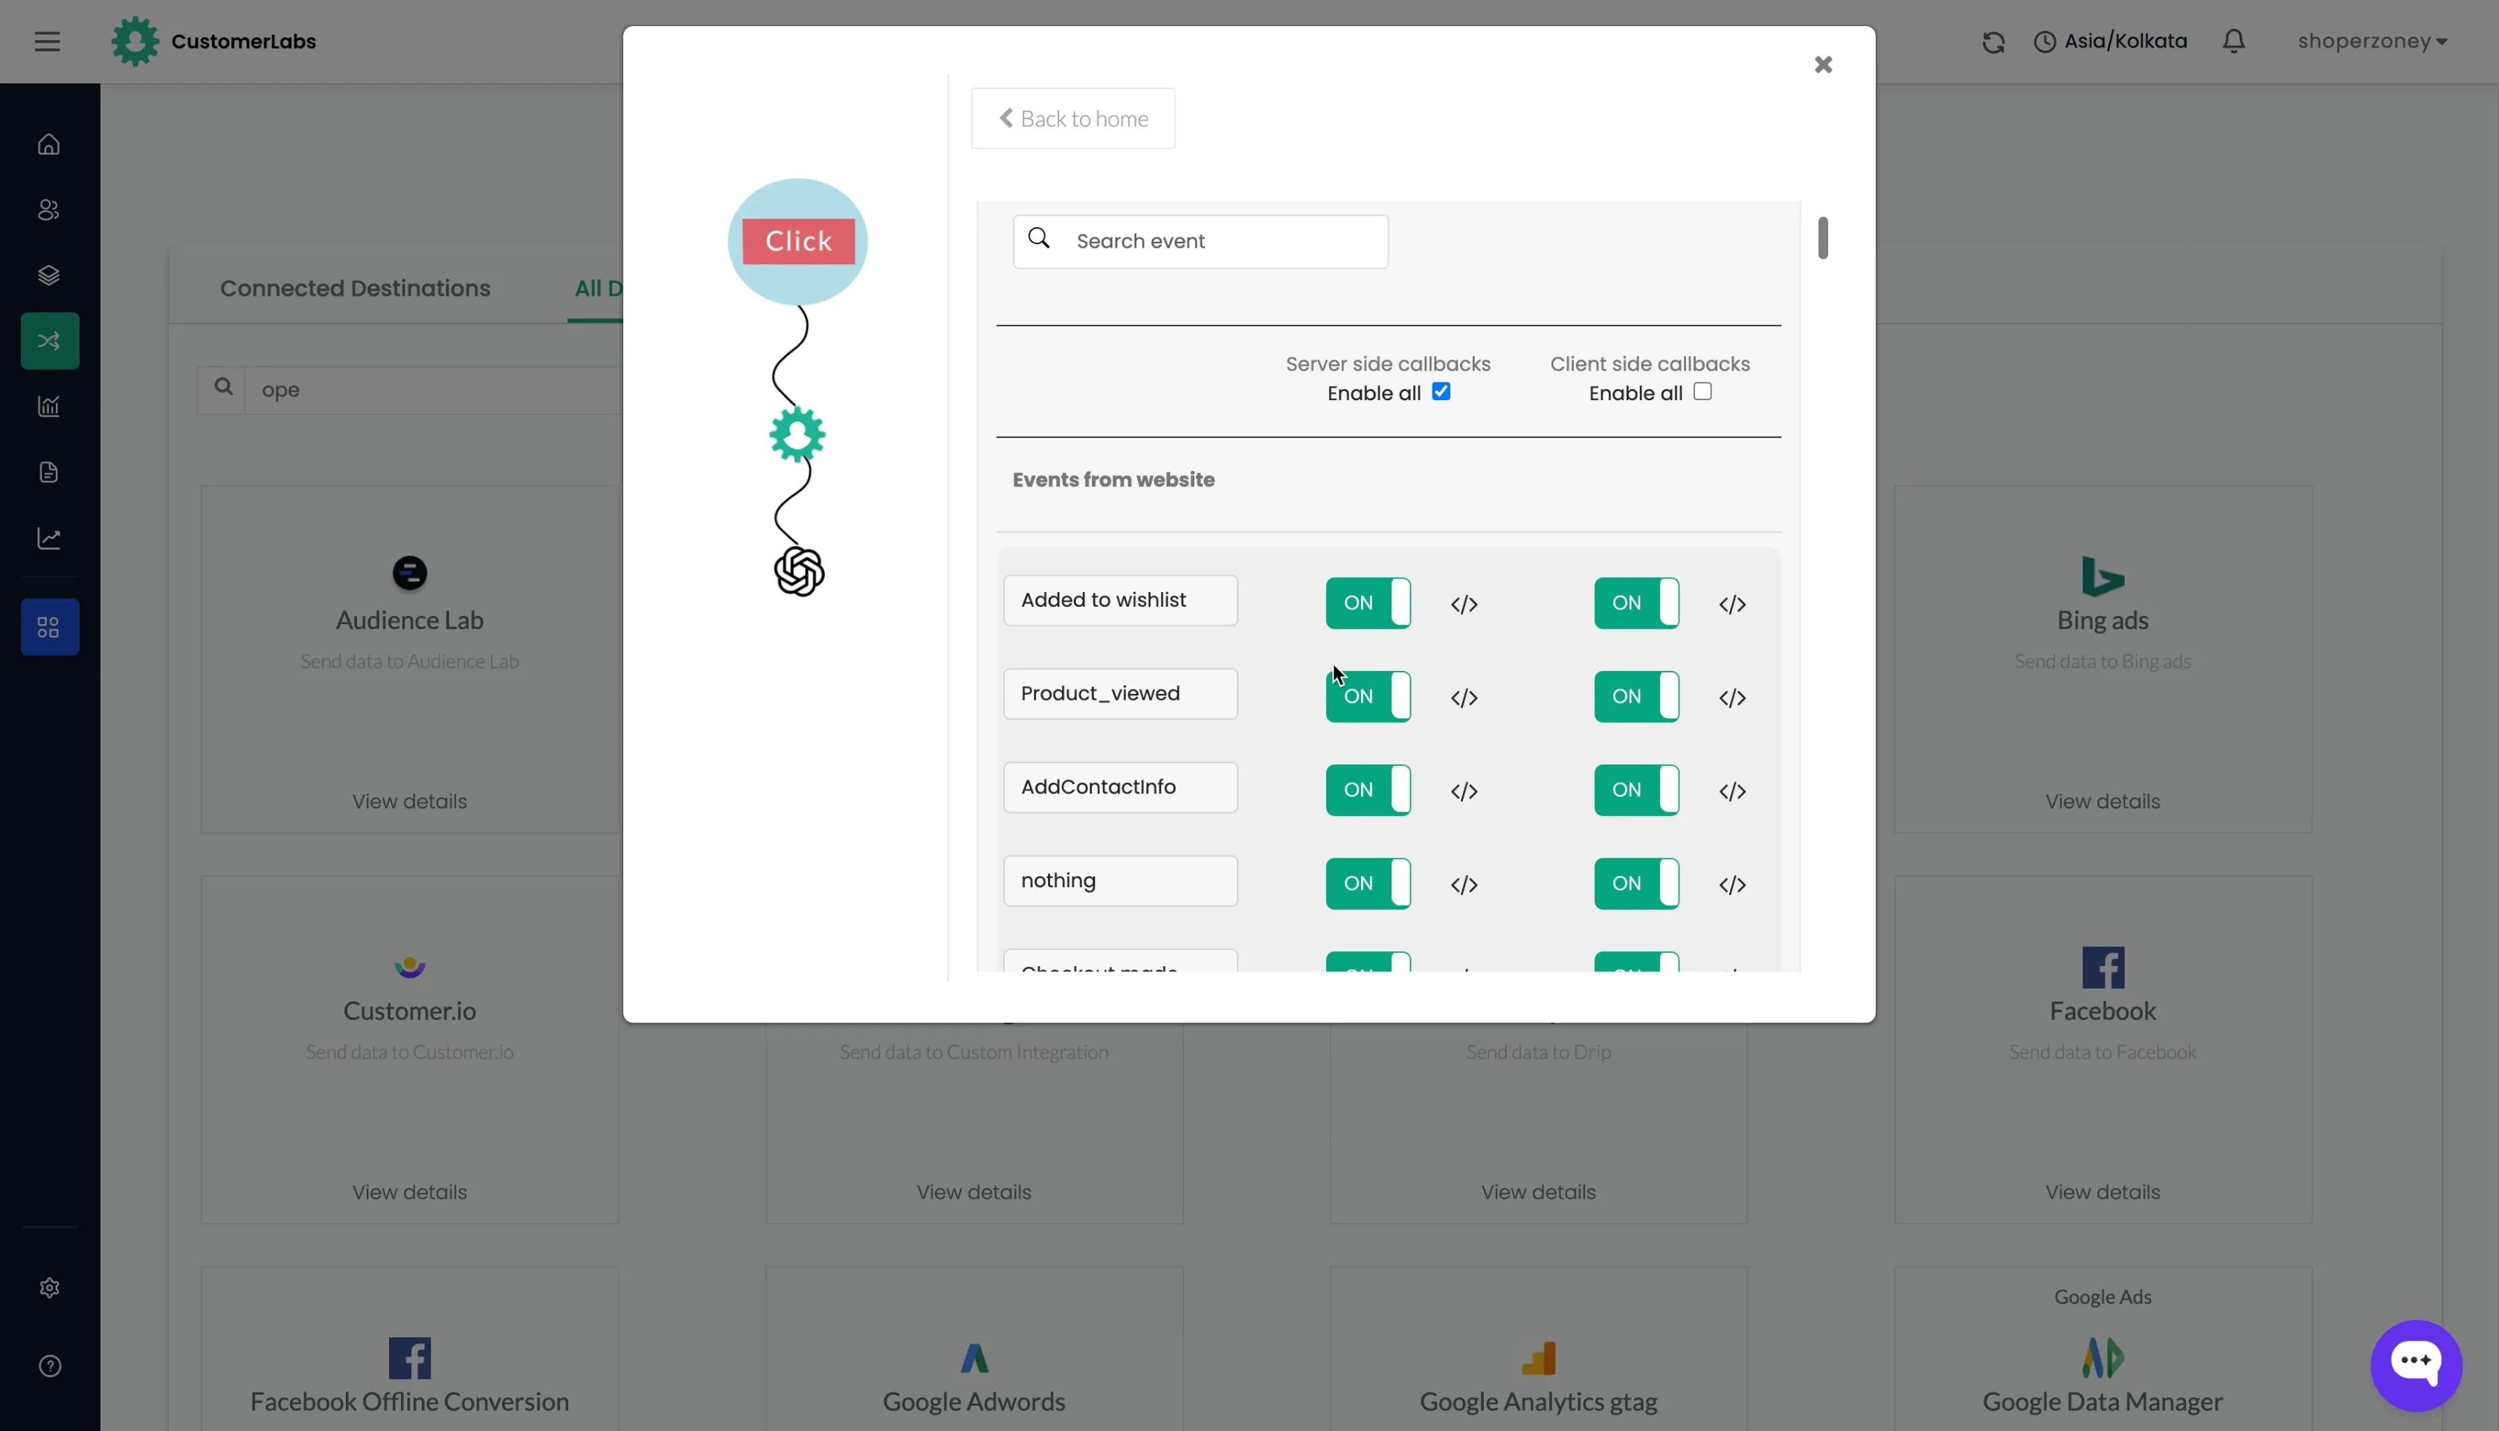Viewport: 2499px width, 1431px height.
Task: Open the document icon in sidebar
Action: pos(49,472)
